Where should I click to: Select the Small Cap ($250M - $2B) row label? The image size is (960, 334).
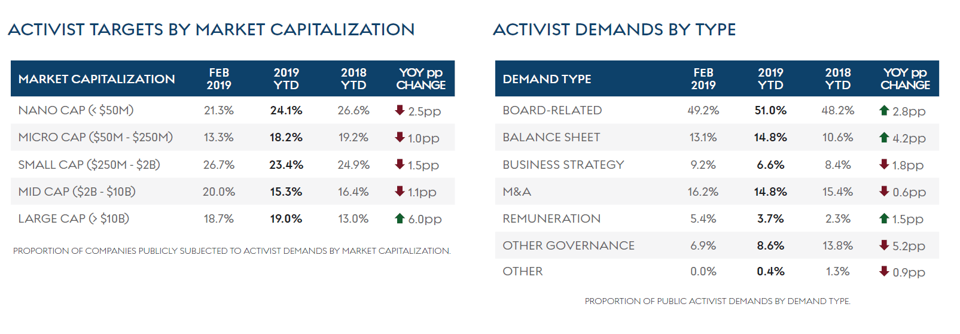coord(89,165)
